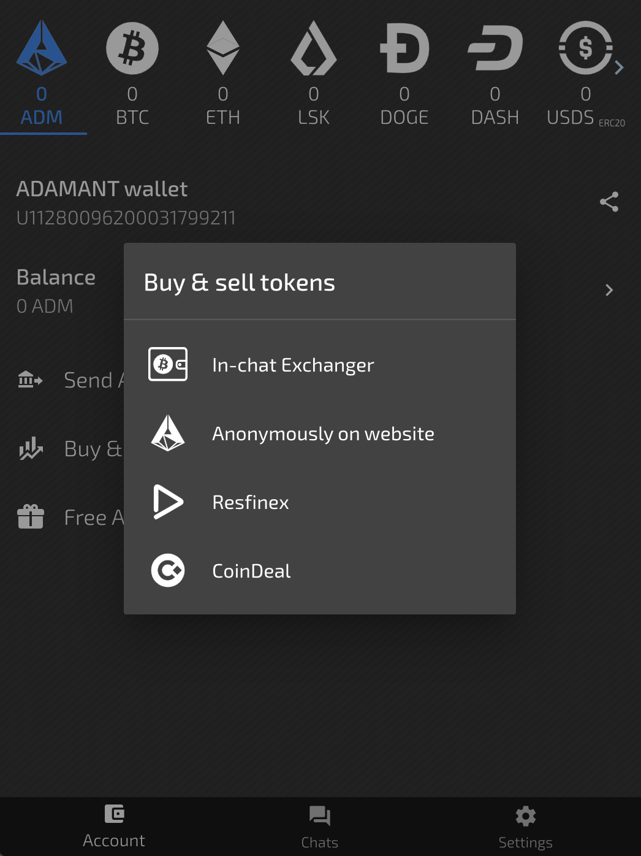Open Settings from bottom navigation
The width and height of the screenshot is (641, 856).
525,825
